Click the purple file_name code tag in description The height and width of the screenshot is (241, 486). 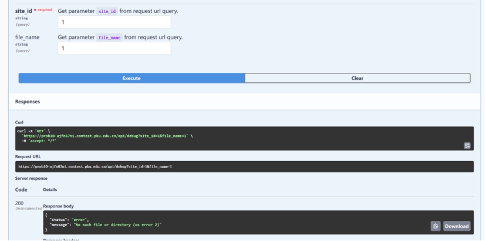pyautogui.click(x=110, y=38)
